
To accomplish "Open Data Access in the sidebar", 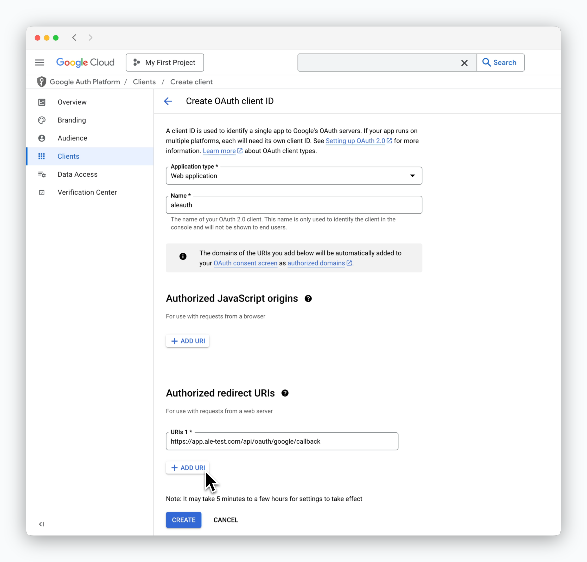I will [90, 174].
